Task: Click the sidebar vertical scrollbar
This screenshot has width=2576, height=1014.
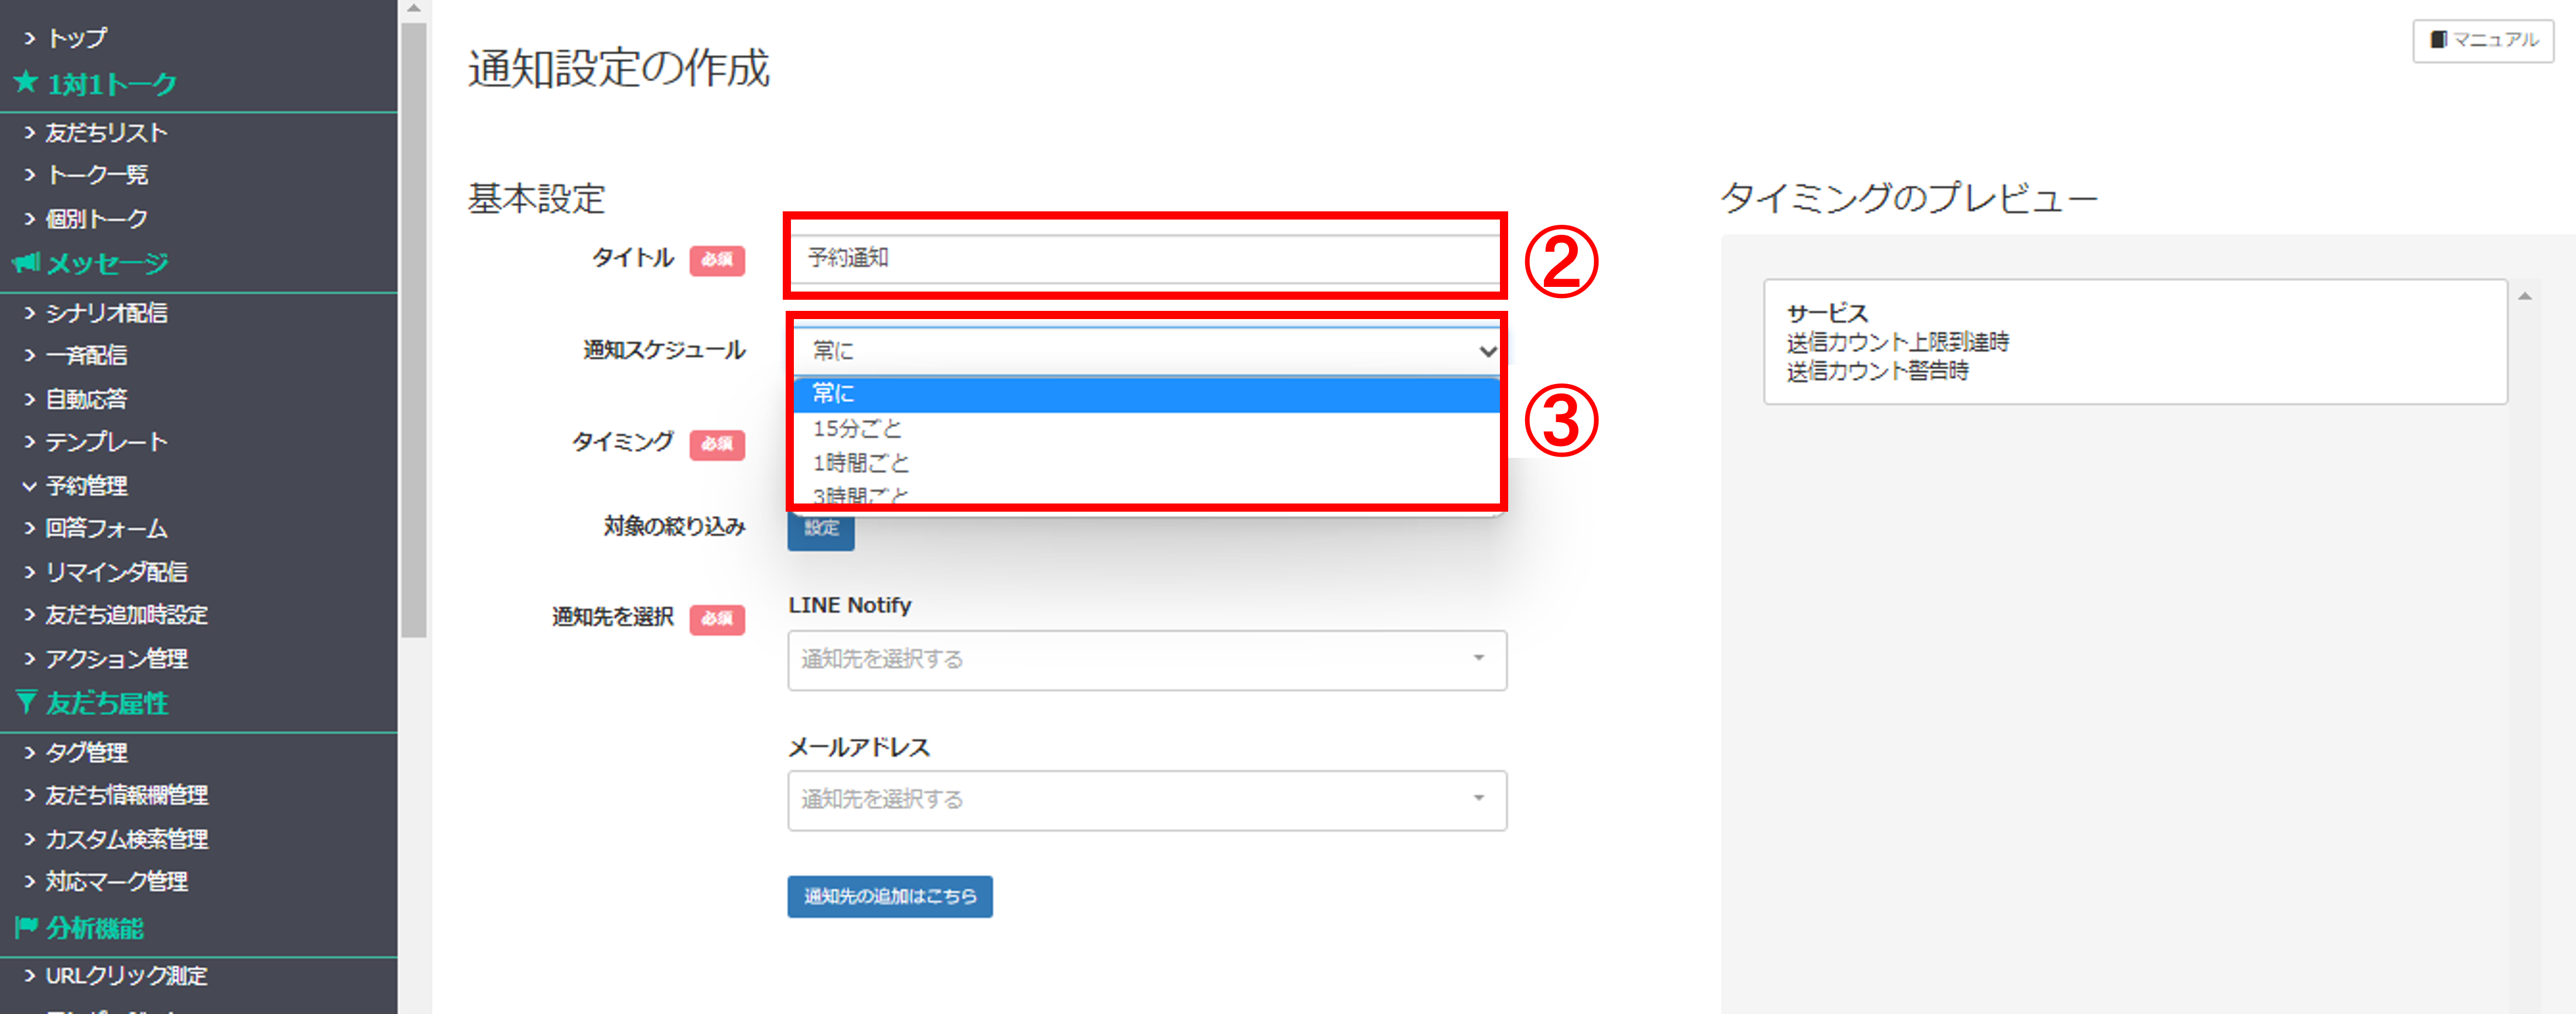Action: 413,330
